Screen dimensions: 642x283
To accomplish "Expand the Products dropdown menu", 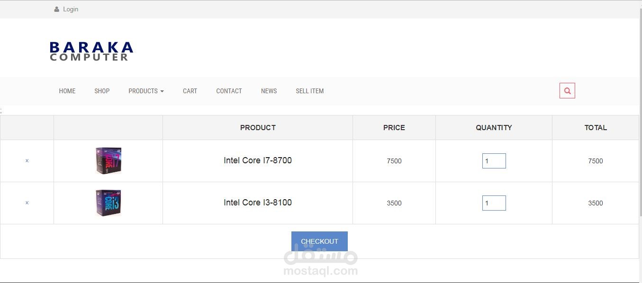I will [146, 91].
